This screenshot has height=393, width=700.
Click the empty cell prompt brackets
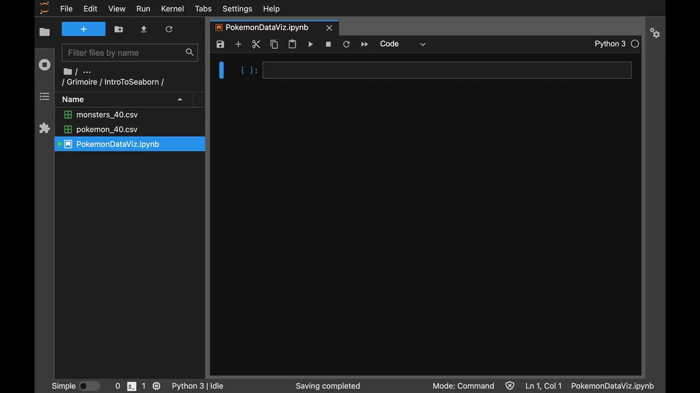[249, 70]
